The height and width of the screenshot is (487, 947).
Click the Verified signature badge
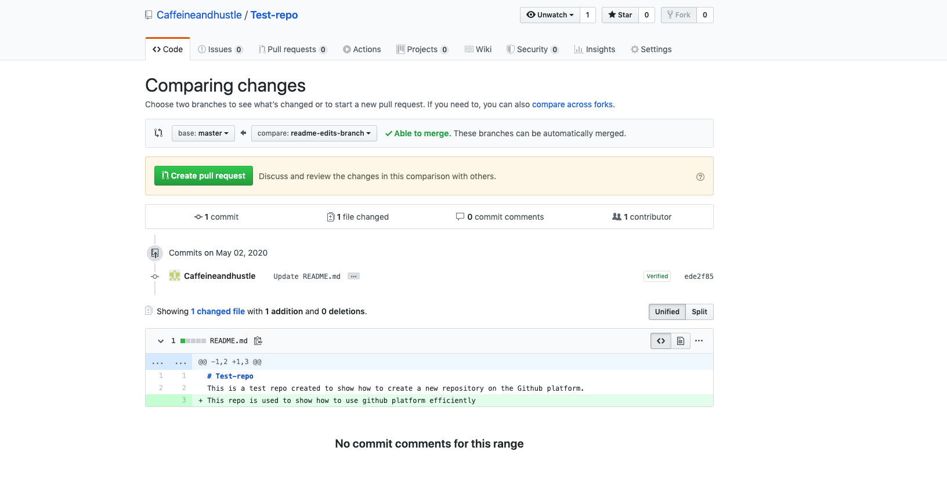tap(657, 277)
